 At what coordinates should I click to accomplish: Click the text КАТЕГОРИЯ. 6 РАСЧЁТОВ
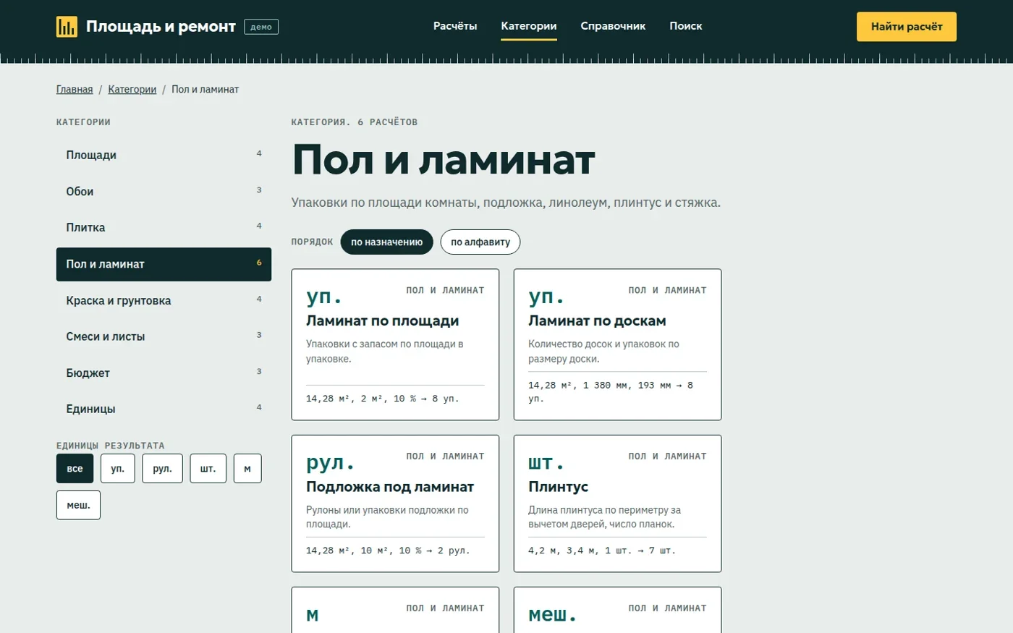point(355,122)
